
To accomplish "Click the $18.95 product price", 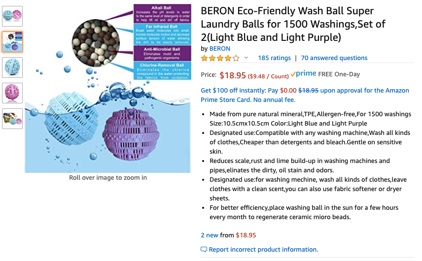I will (233, 75).
